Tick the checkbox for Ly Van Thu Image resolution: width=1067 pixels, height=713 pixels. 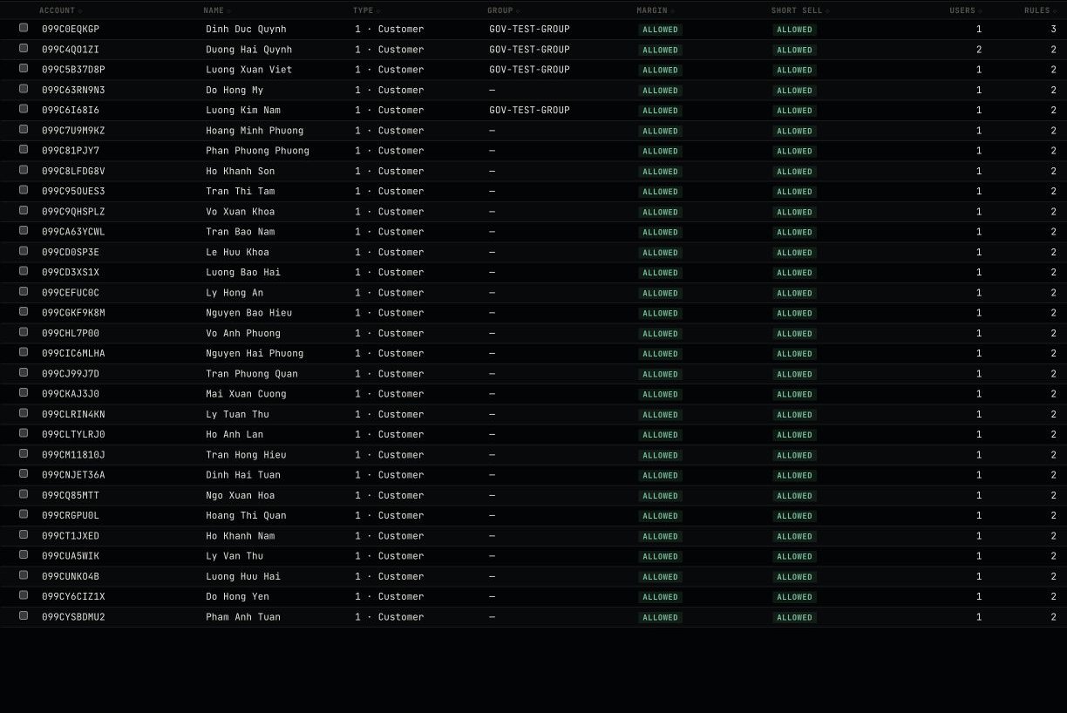pyautogui.click(x=24, y=555)
